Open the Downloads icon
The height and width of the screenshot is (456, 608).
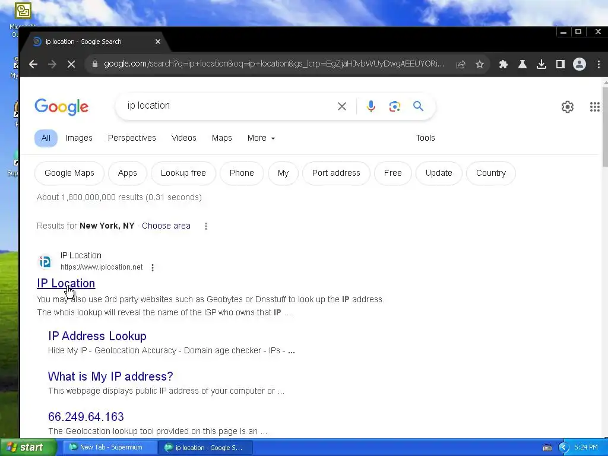541,64
